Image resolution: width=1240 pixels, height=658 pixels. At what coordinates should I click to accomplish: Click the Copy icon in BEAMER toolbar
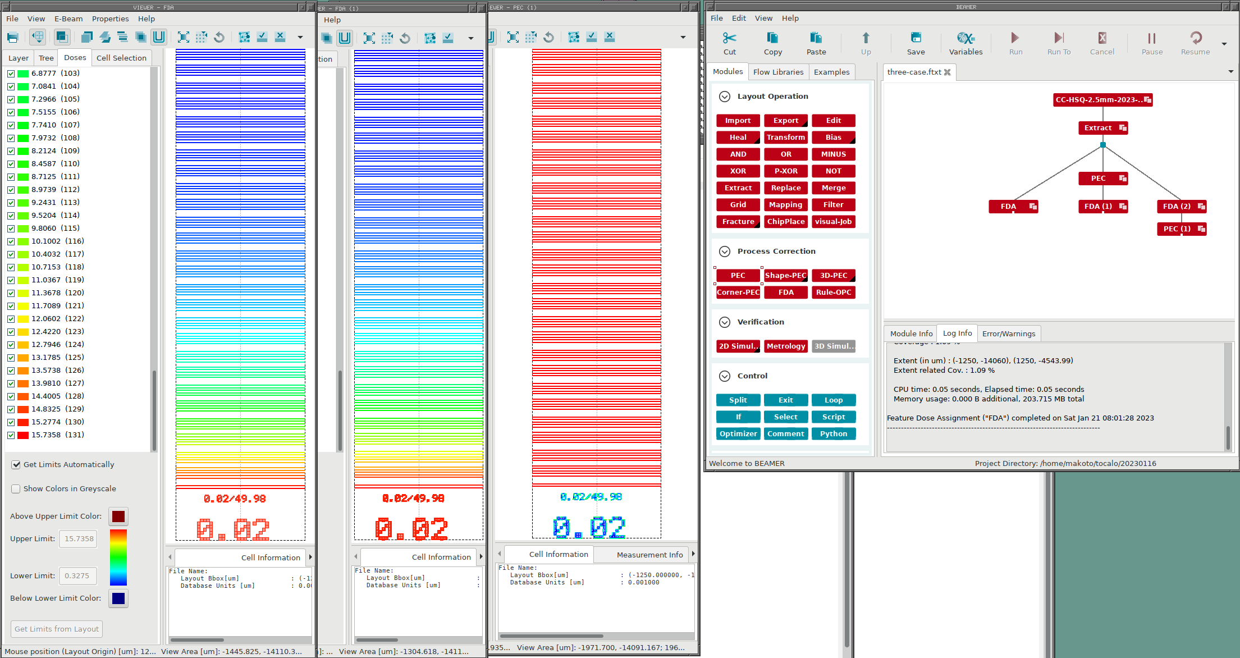coord(772,38)
